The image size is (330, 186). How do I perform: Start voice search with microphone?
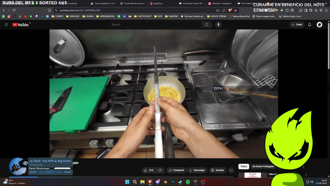coord(218,25)
